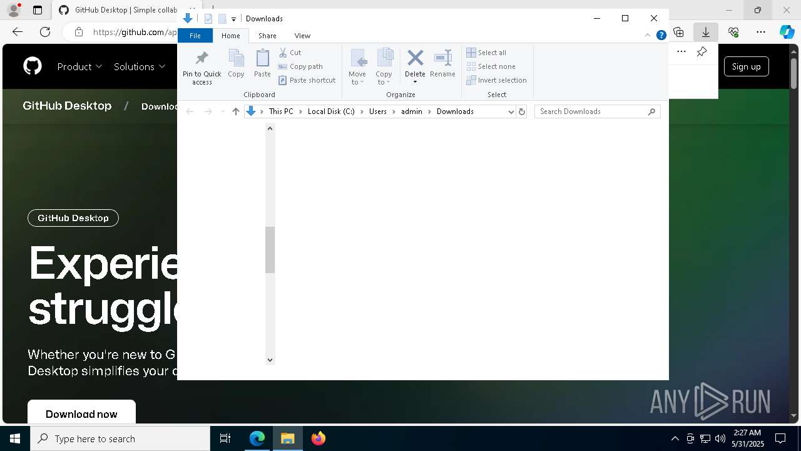
Task: Open Edge Collections icon
Action: [678, 32]
